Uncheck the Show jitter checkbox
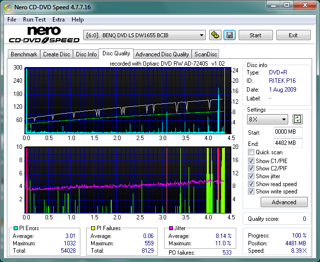Image resolution: width=320 pixels, height=262 pixels. (x=251, y=176)
